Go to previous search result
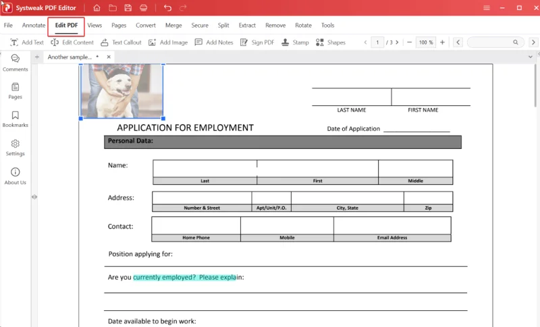This screenshot has height=327, width=540. 458,42
